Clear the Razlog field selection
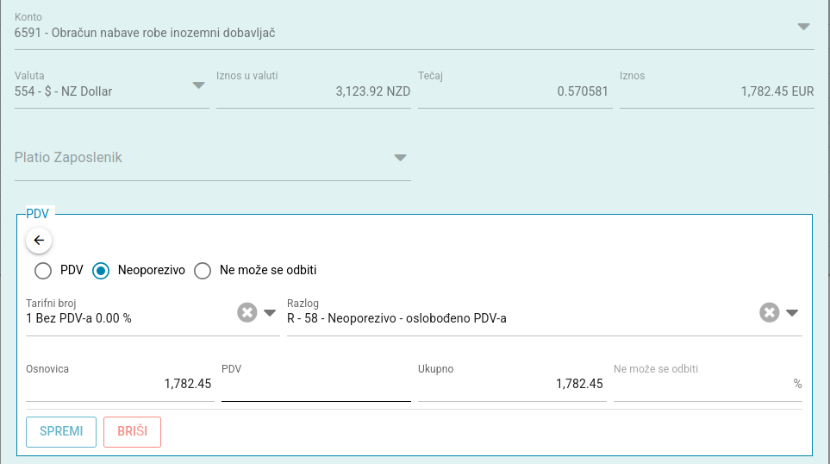Screen dimensions: 830x464 tap(770, 312)
